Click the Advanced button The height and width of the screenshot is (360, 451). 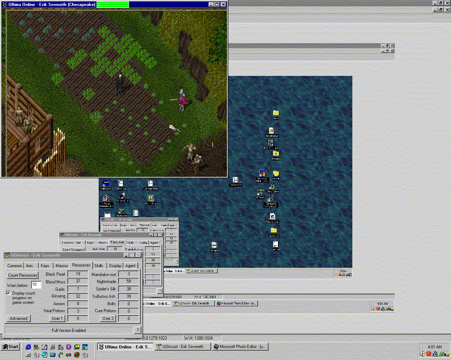pos(19,319)
